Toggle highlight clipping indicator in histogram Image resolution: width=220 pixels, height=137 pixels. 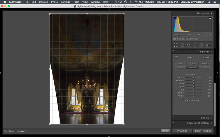pyautogui.click(x=210, y=18)
